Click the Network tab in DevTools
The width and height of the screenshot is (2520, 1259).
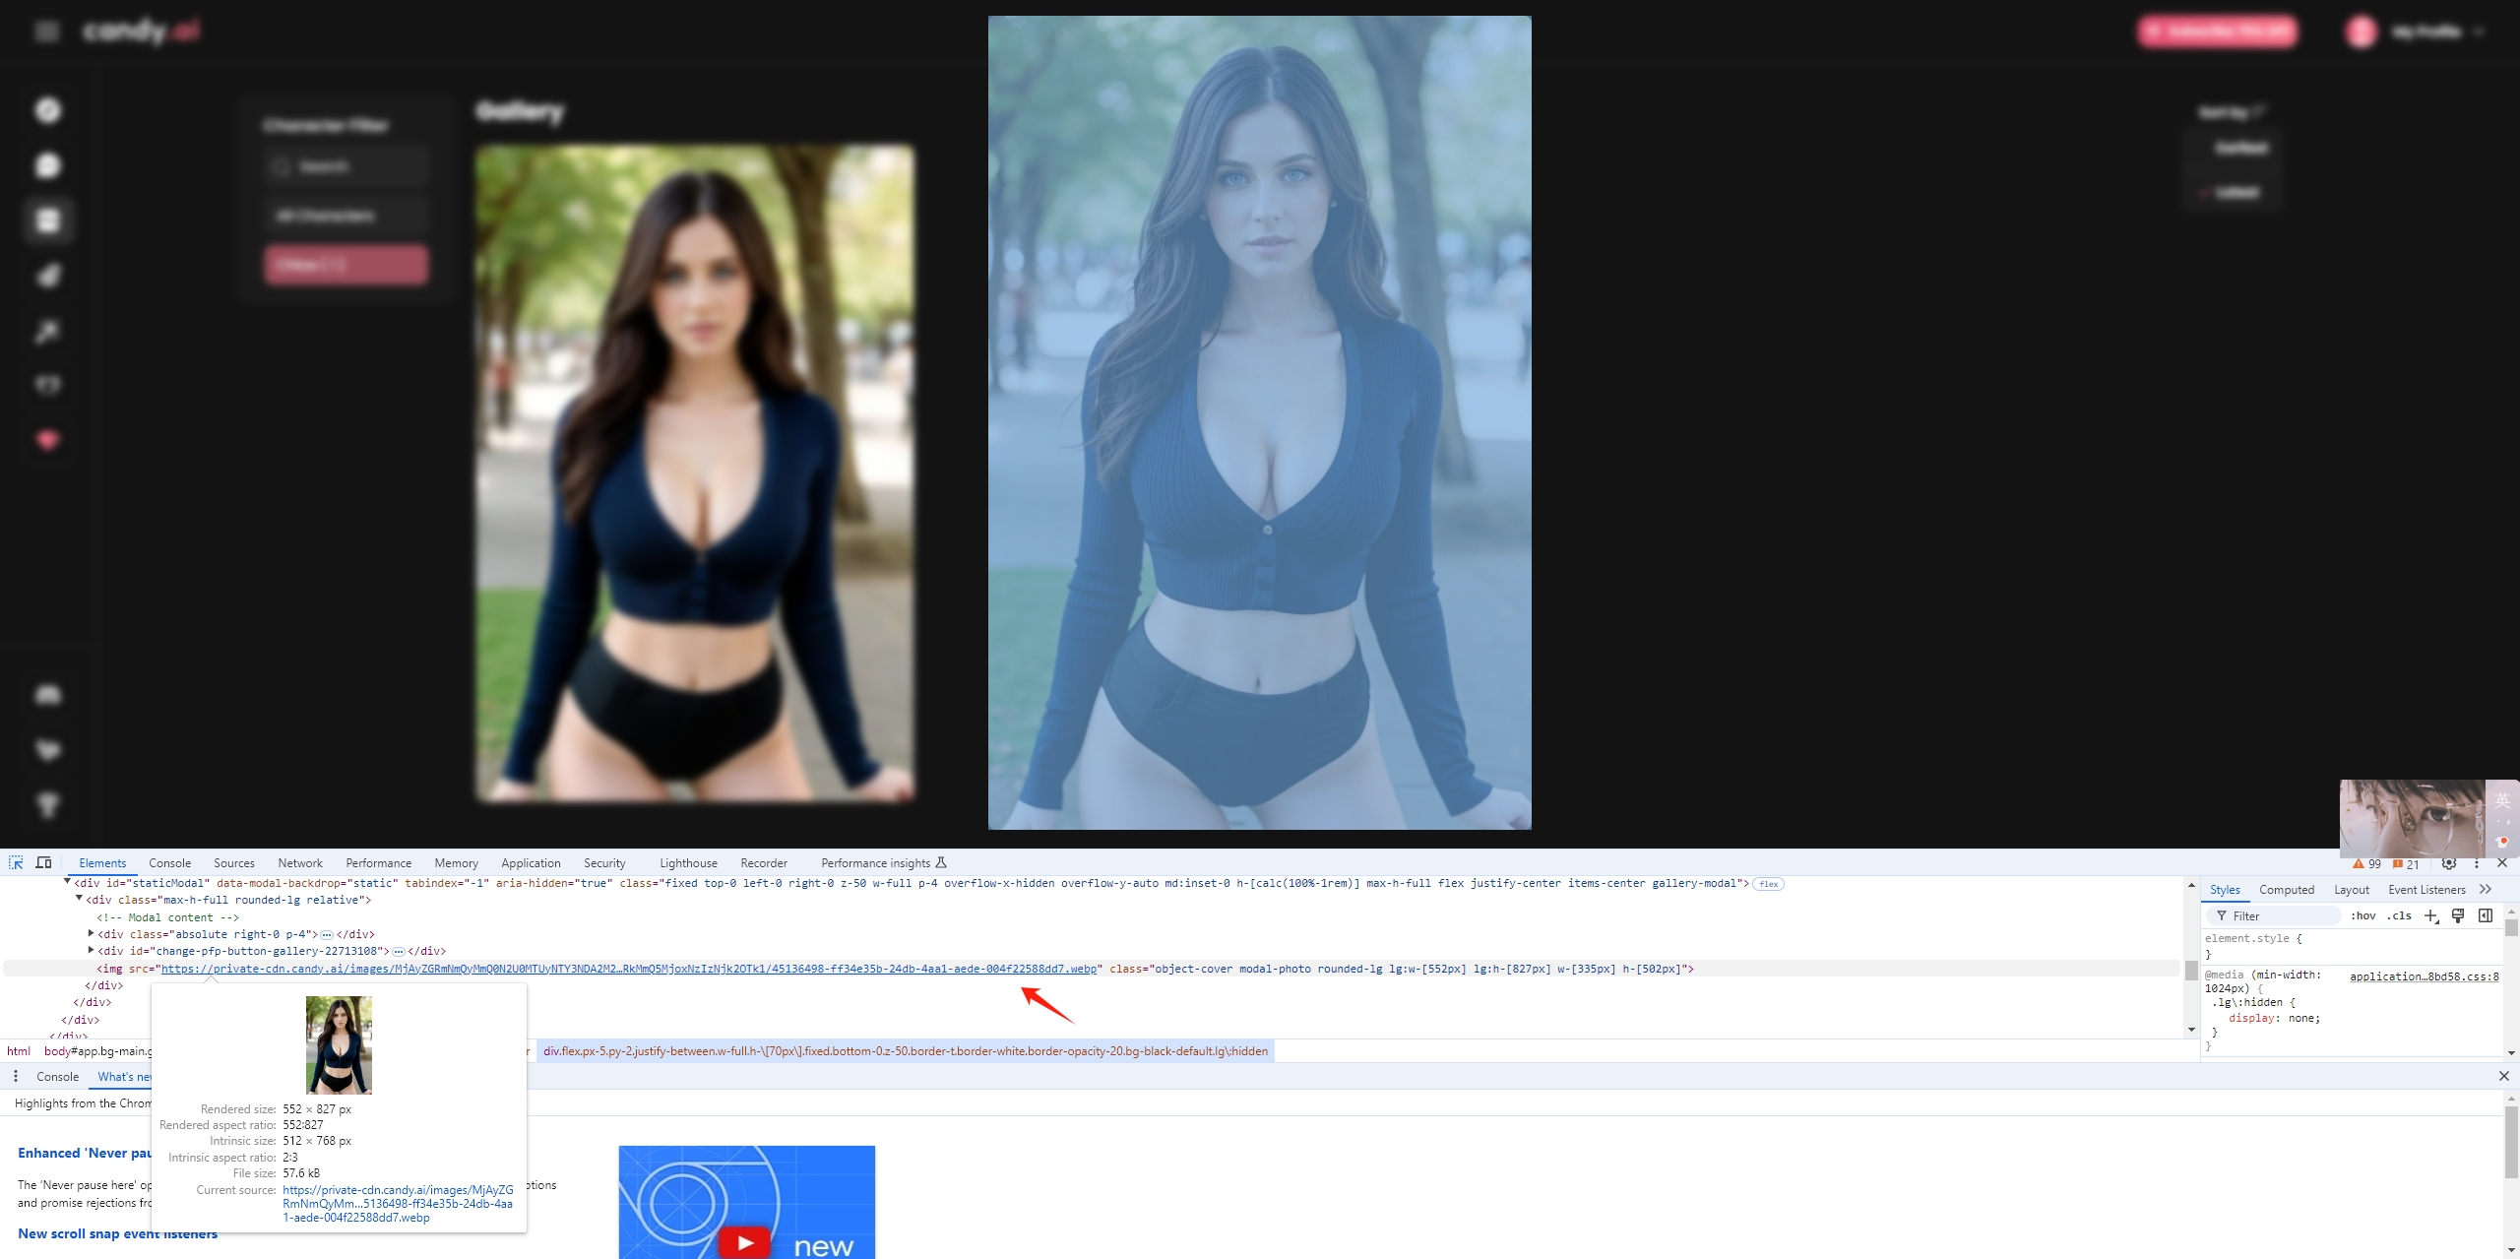(x=297, y=863)
